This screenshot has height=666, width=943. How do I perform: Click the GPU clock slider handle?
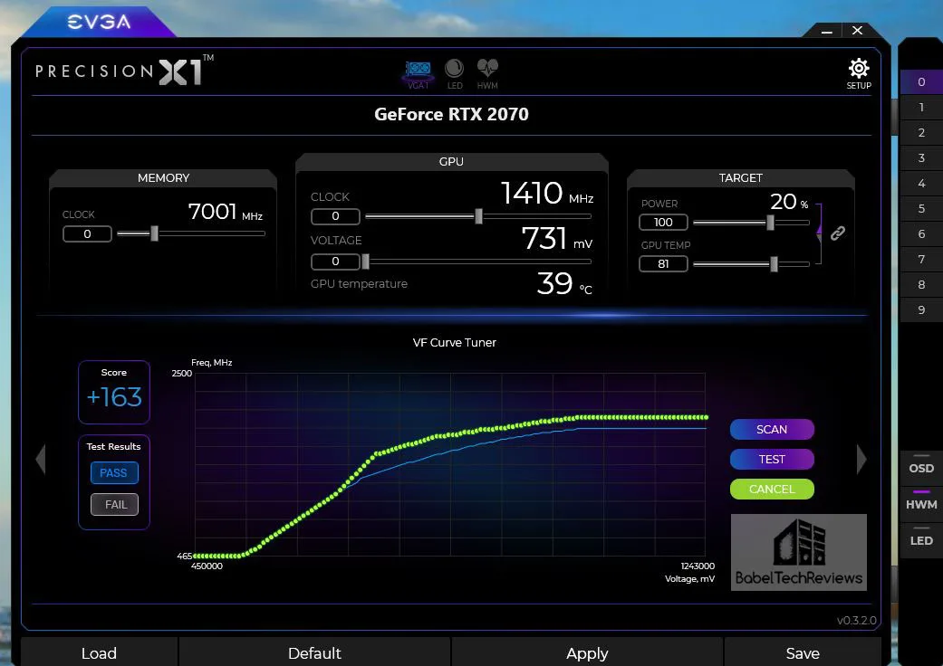coord(478,216)
